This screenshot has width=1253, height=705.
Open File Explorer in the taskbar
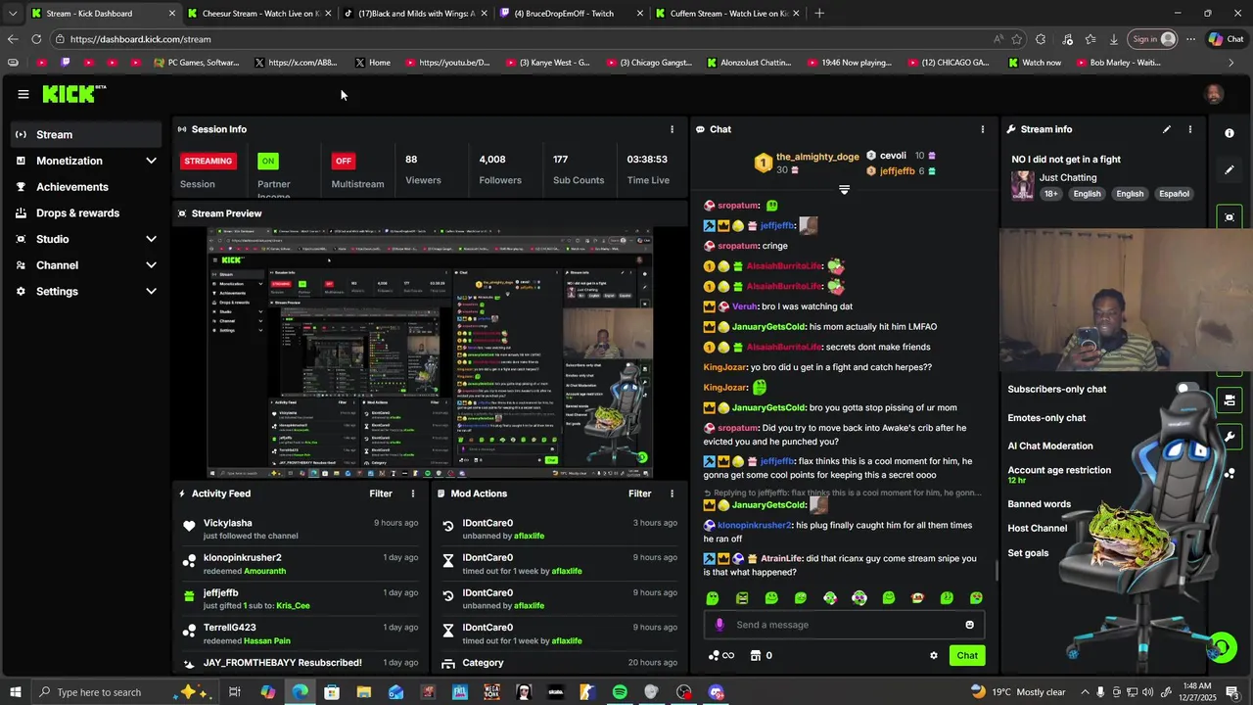[363, 692]
